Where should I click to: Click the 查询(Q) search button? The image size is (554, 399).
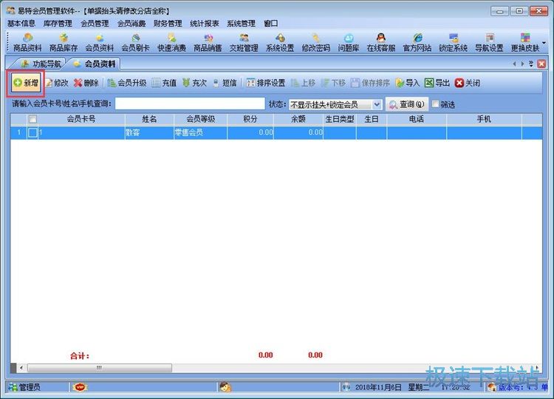point(407,104)
